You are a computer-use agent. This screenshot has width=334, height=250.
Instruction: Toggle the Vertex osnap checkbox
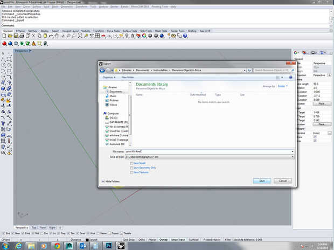98,233
